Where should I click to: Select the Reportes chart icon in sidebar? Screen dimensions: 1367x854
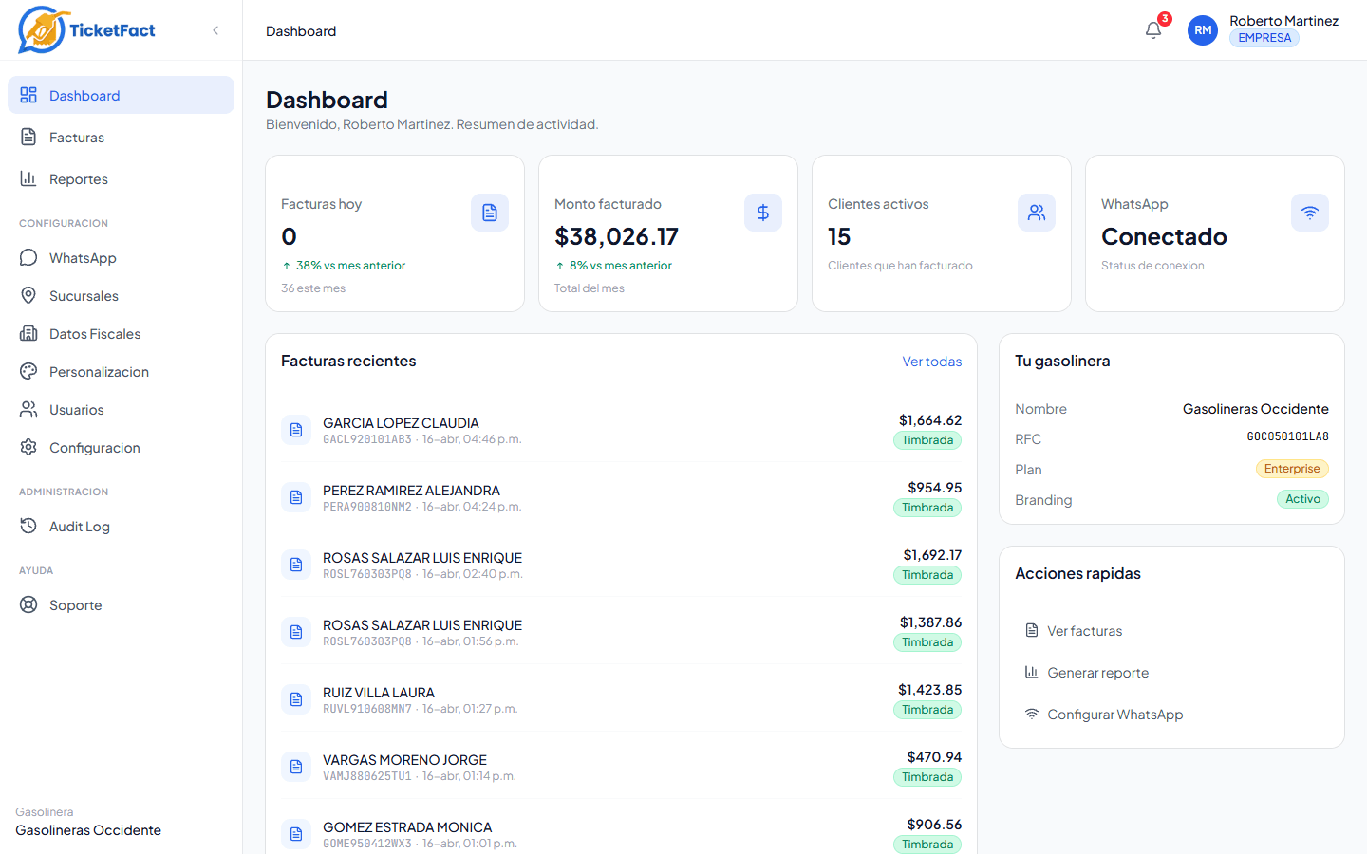[x=28, y=178]
